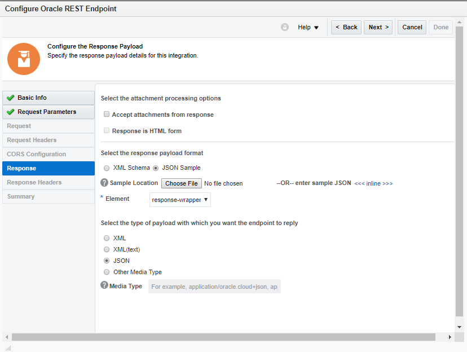Screen dimensions: 467x352
Task: Click into the Media Type text field
Action: (214, 287)
